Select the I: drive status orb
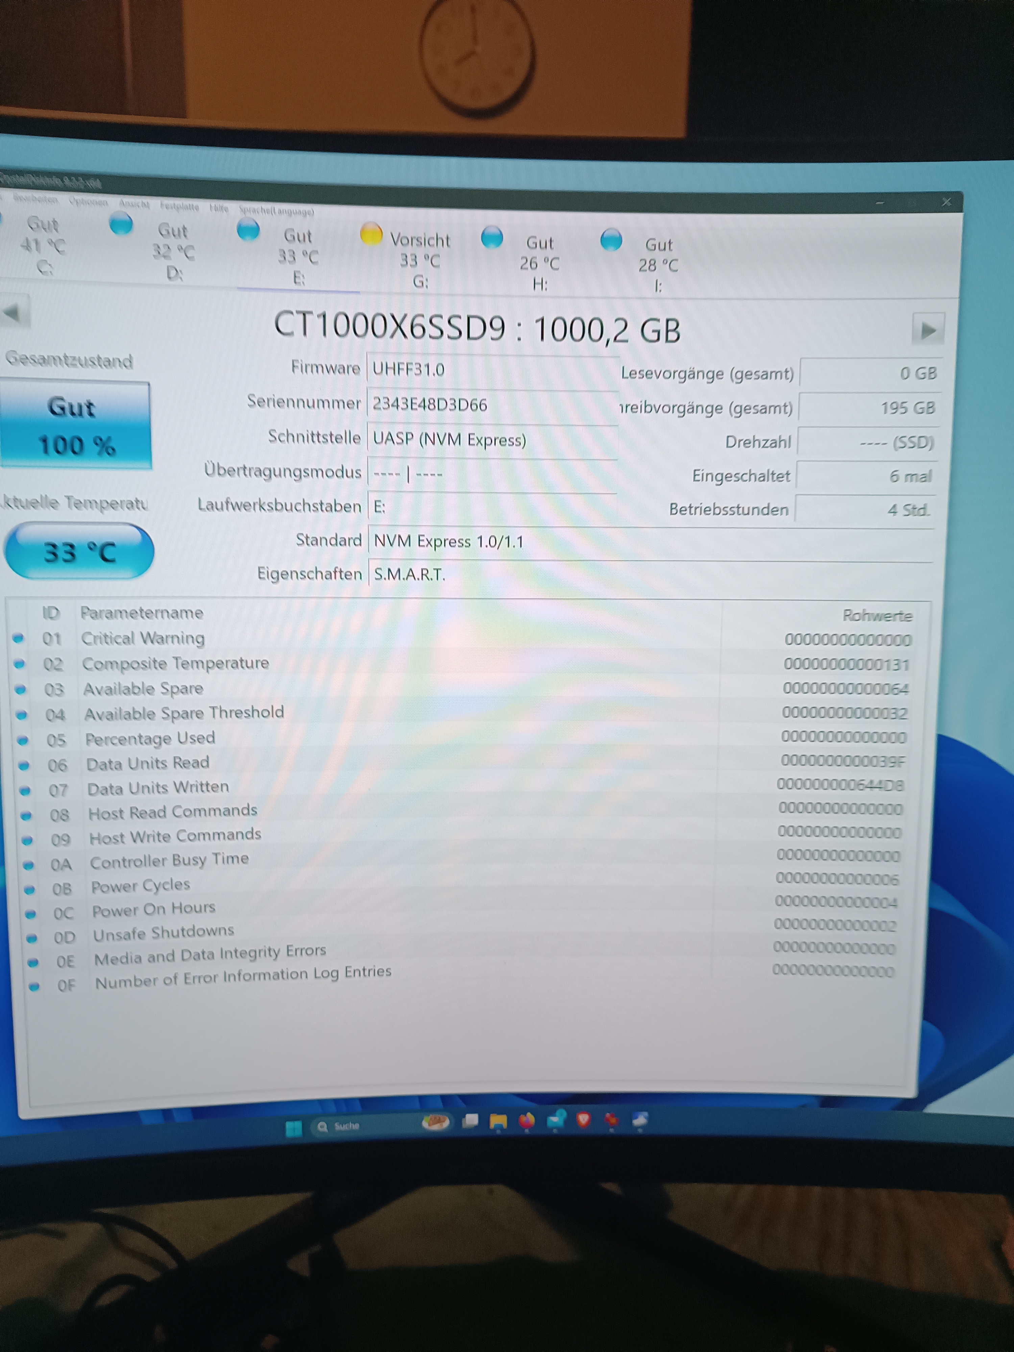The height and width of the screenshot is (1352, 1014). point(611,240)
